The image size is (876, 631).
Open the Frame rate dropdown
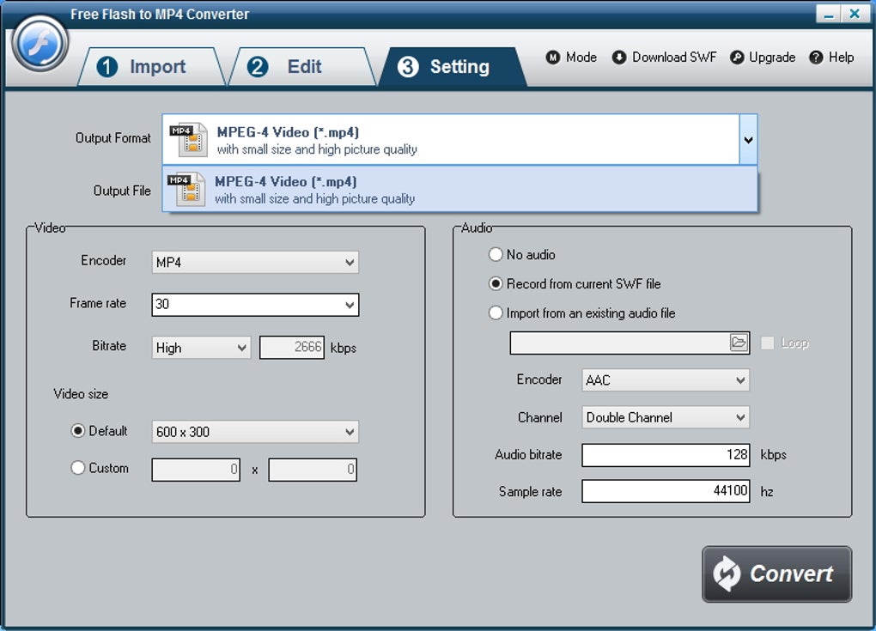[255, 305]
